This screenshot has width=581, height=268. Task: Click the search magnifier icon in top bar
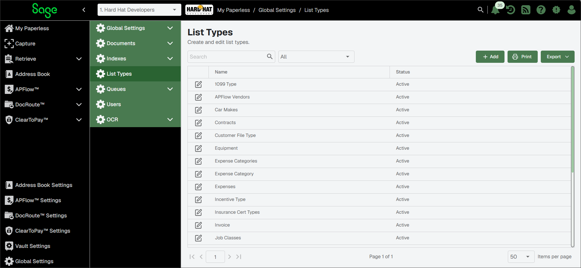point(480,10)
